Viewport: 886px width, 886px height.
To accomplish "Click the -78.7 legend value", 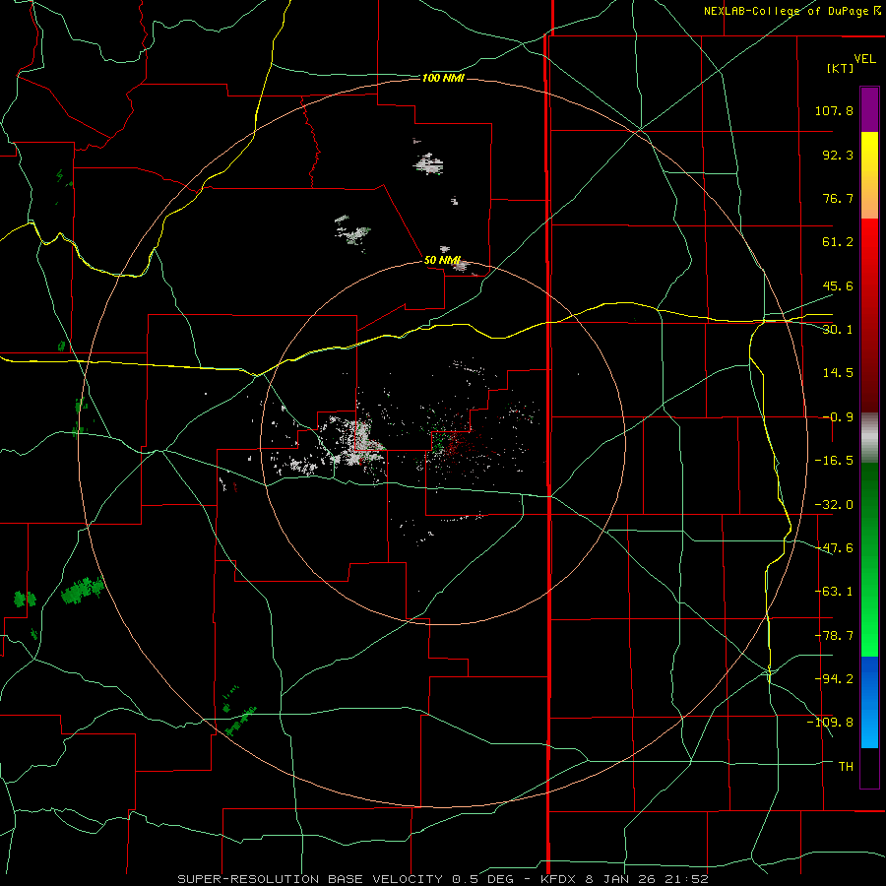I will (834, 636).
